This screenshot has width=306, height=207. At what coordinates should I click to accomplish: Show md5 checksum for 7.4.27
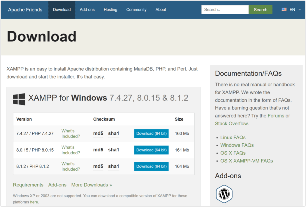98,133
